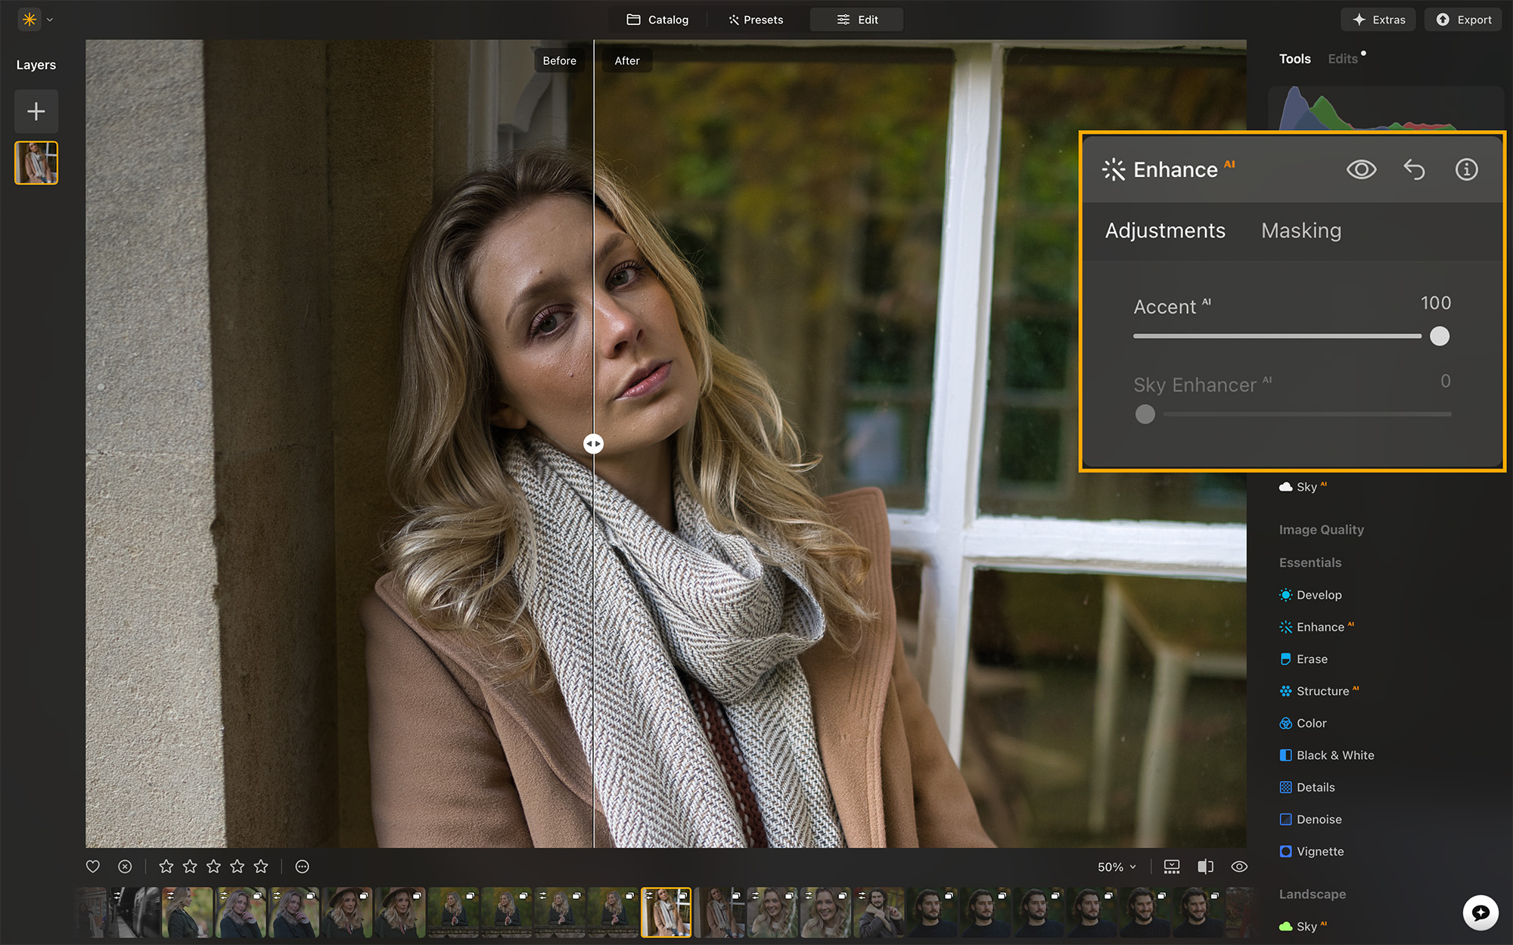Open the 50% zoom dropdown

[1117, 867]
